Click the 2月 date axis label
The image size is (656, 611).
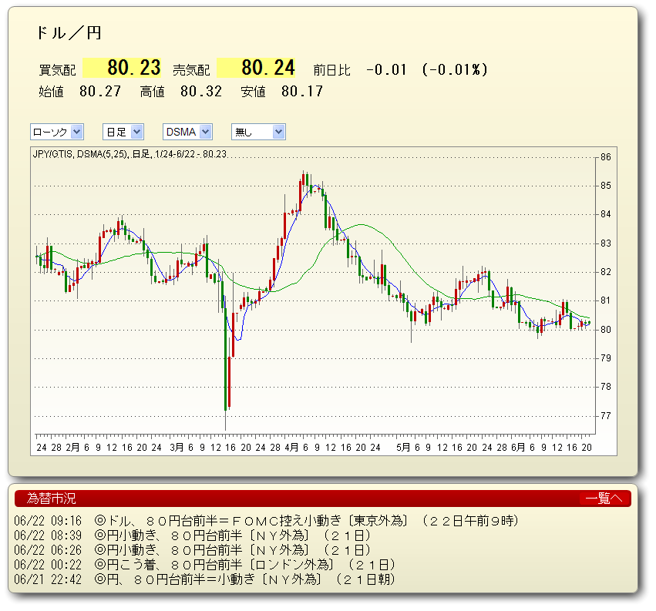pyautogui.click(x=72, y=448)
